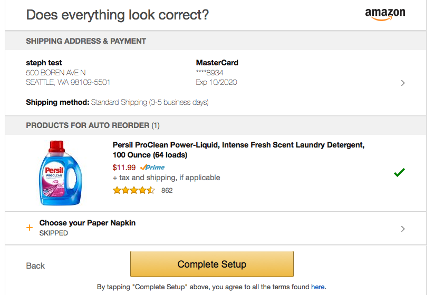Open the 862 reviews count
Screen dimensions: 434x295
(x=167, y=191)
